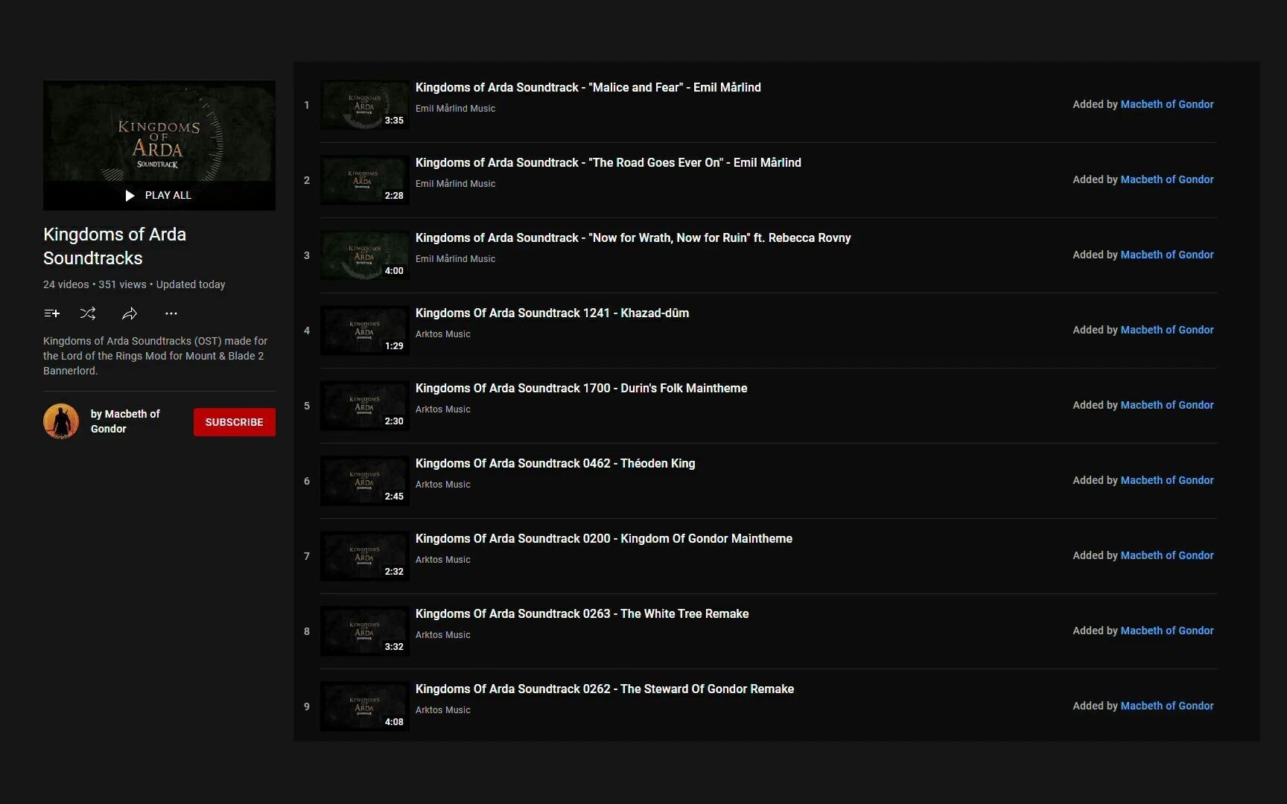Click the Macbeth of Gondor channel avatar
This screenshot has height=804, width=1287.
pyautogui.click(x=61, y=421)
